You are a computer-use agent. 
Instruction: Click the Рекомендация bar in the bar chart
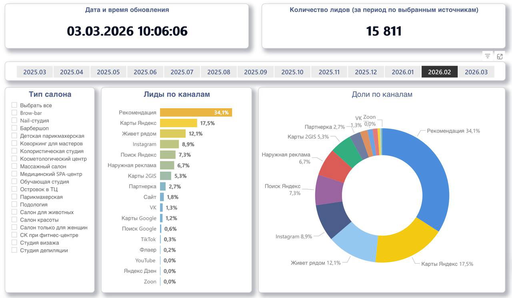196,113
